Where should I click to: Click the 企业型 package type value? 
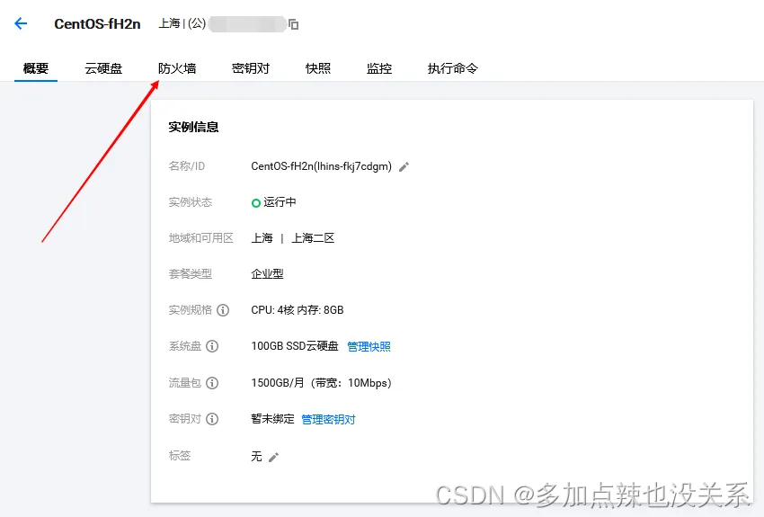click(x=267, y=274)
